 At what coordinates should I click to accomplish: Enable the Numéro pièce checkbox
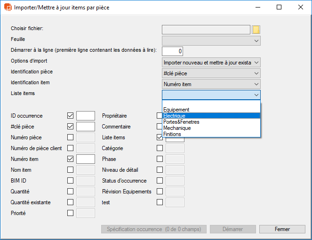click(70, 137)
